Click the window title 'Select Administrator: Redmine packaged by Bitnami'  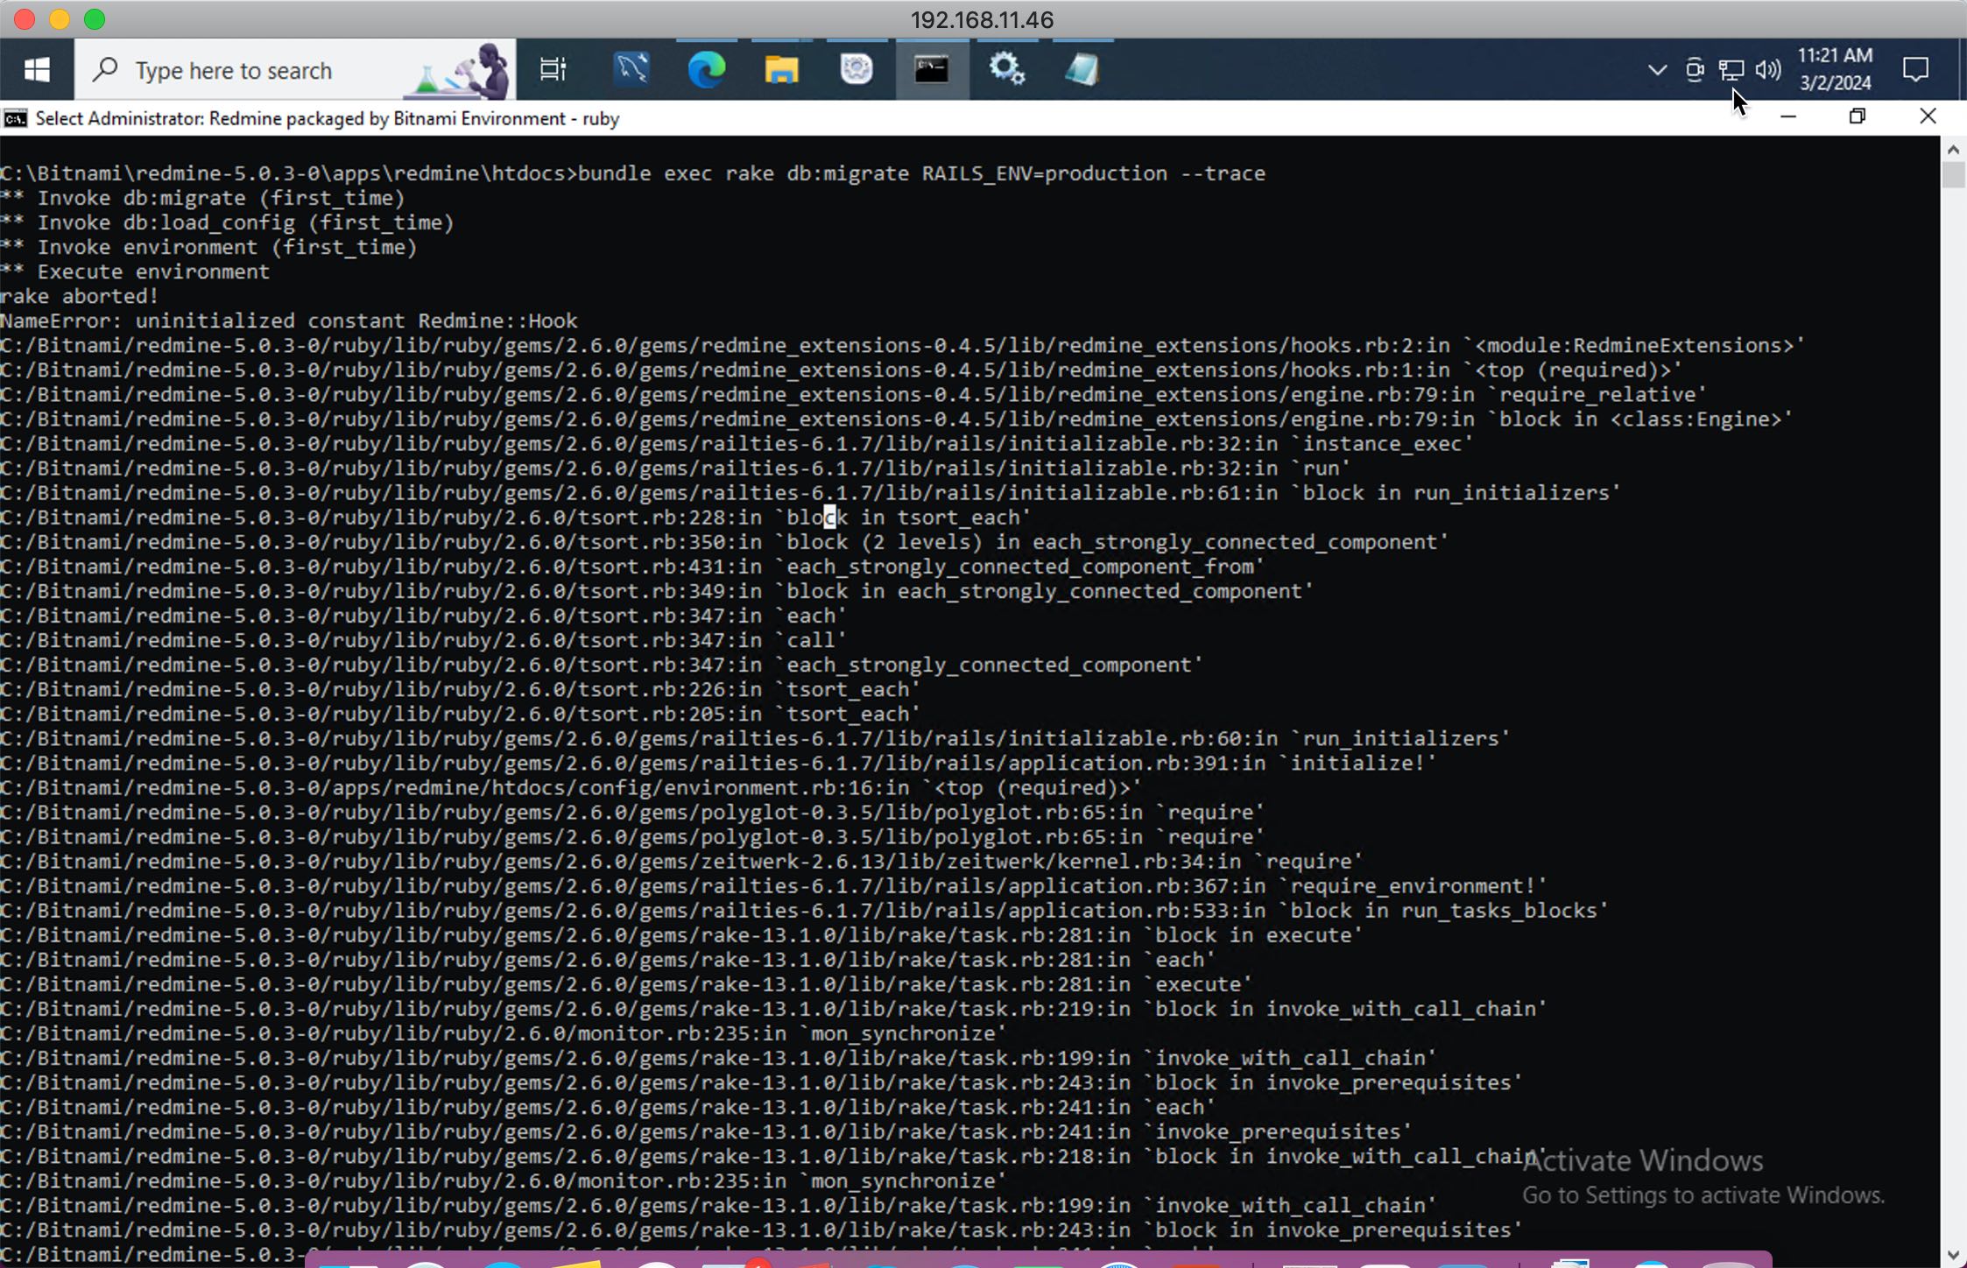(x=328, y=118)
